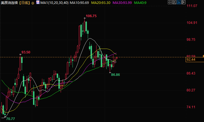This screenshot has width=204, height=122.
Task: Click the tall red candle at 106.75 peak
Action: (85, 26)
